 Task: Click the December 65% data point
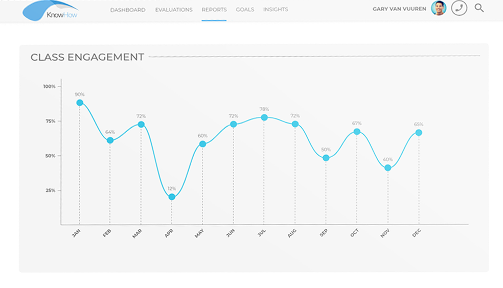[x=419, y=133]
